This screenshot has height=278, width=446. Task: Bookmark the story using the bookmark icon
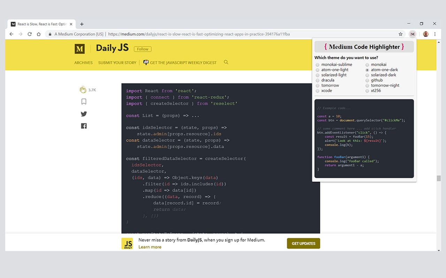click(84, 101)
